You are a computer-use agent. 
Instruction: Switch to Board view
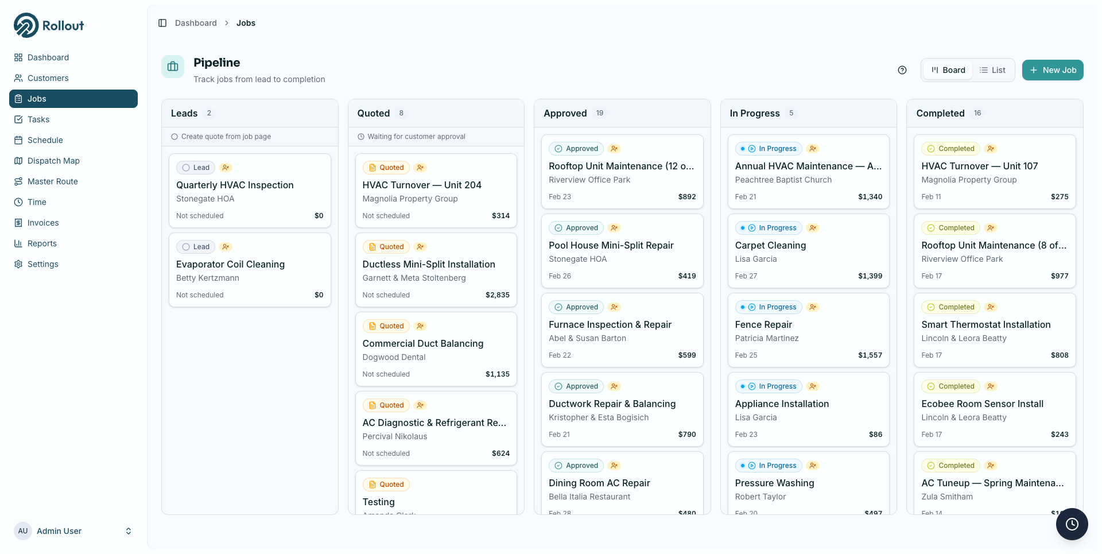pos(947,69)
